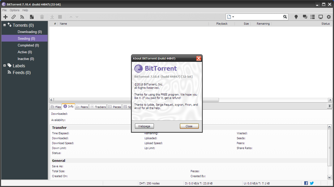Open search provider dropdown arrow

click(233, 17)
